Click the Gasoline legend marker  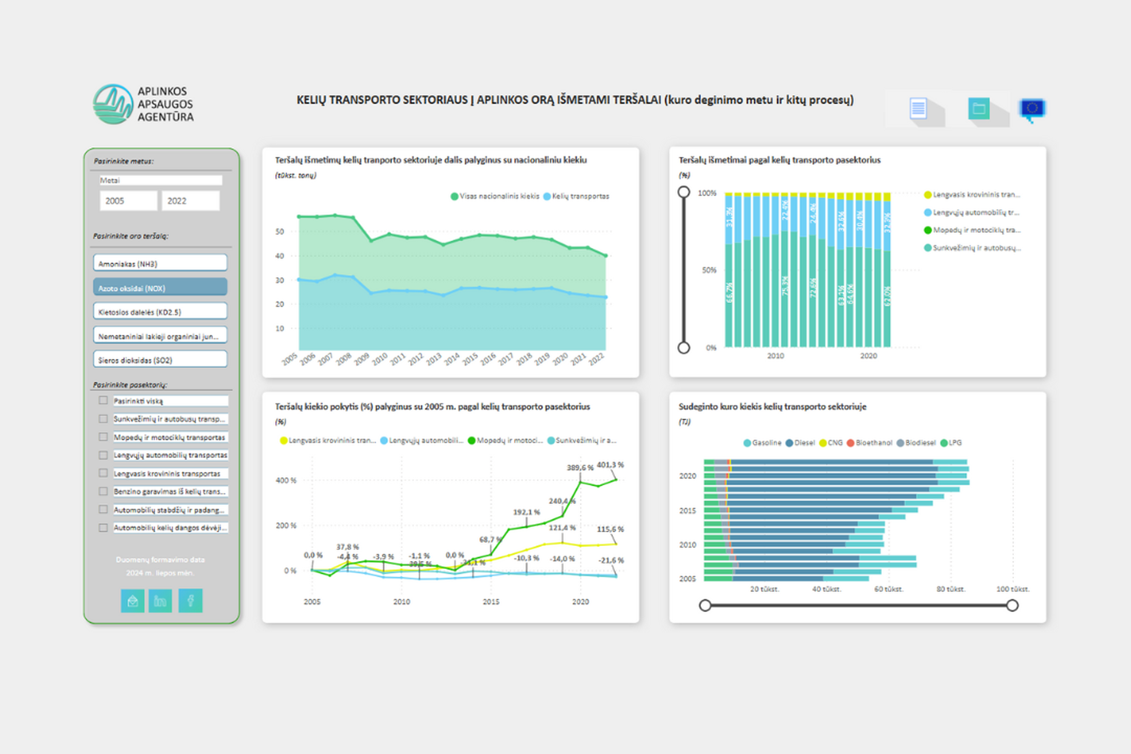pyautogui.click(x=747, y=442)
